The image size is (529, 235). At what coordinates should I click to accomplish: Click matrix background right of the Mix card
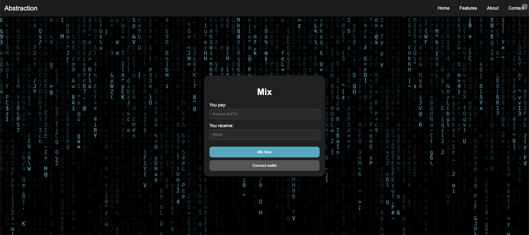(x=413, y=124)
